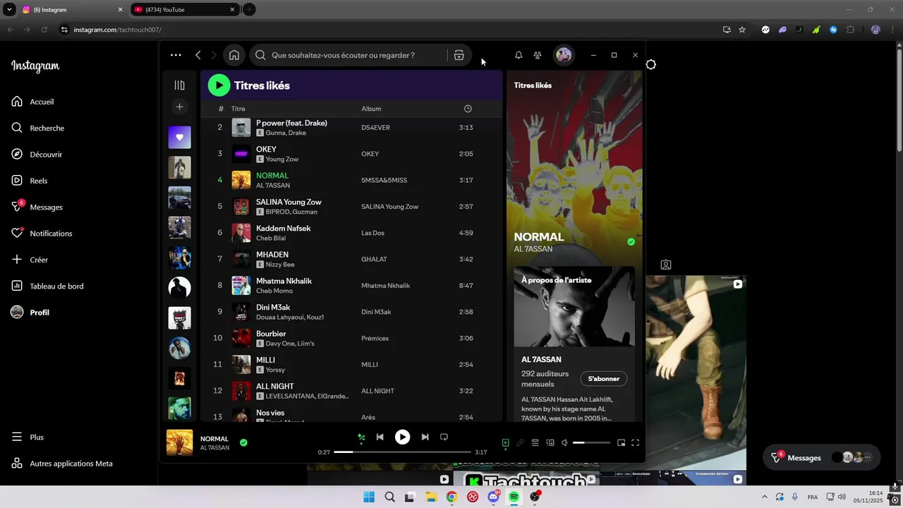Go back in Spotify navigation history

coord(198,55)
